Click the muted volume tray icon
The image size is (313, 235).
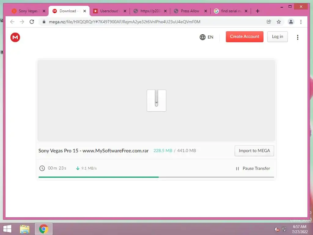277,229
